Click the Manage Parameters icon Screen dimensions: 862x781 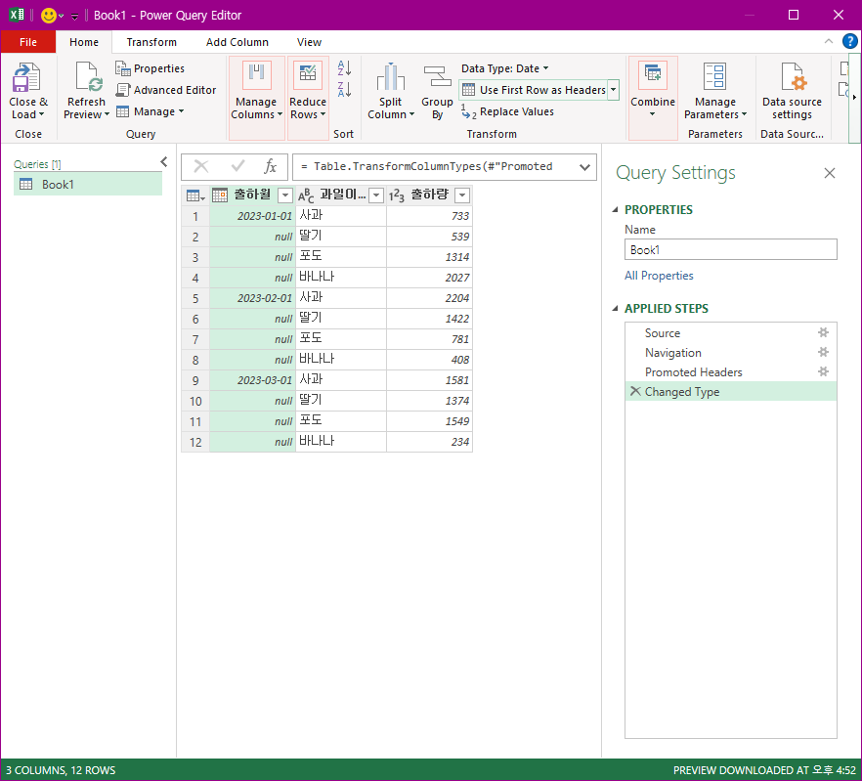714,75
